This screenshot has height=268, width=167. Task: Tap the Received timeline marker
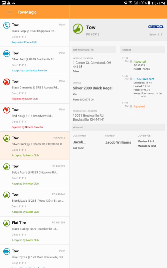coord(131,106)
